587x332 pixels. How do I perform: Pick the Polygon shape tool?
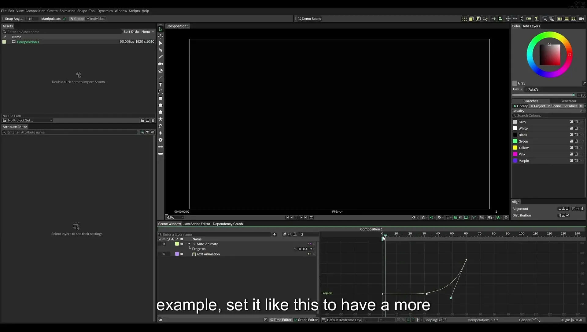coord(161,112)
